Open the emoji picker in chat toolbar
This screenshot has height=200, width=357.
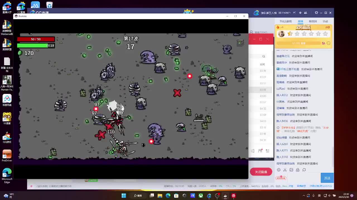pos(279,170)
